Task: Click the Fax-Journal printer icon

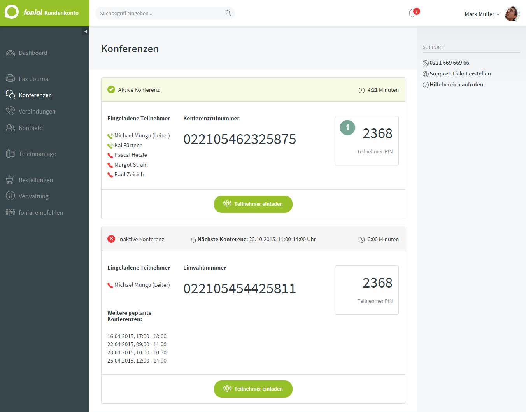Action: tap(11, 79)
